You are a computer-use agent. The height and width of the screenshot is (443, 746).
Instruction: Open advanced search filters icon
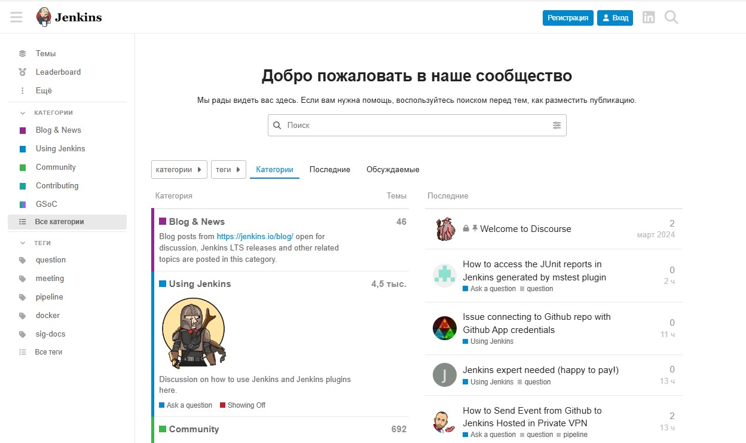[557, 126]
